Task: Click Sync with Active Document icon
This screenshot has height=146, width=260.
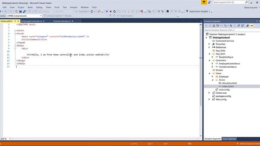Action: coord(231,26)
